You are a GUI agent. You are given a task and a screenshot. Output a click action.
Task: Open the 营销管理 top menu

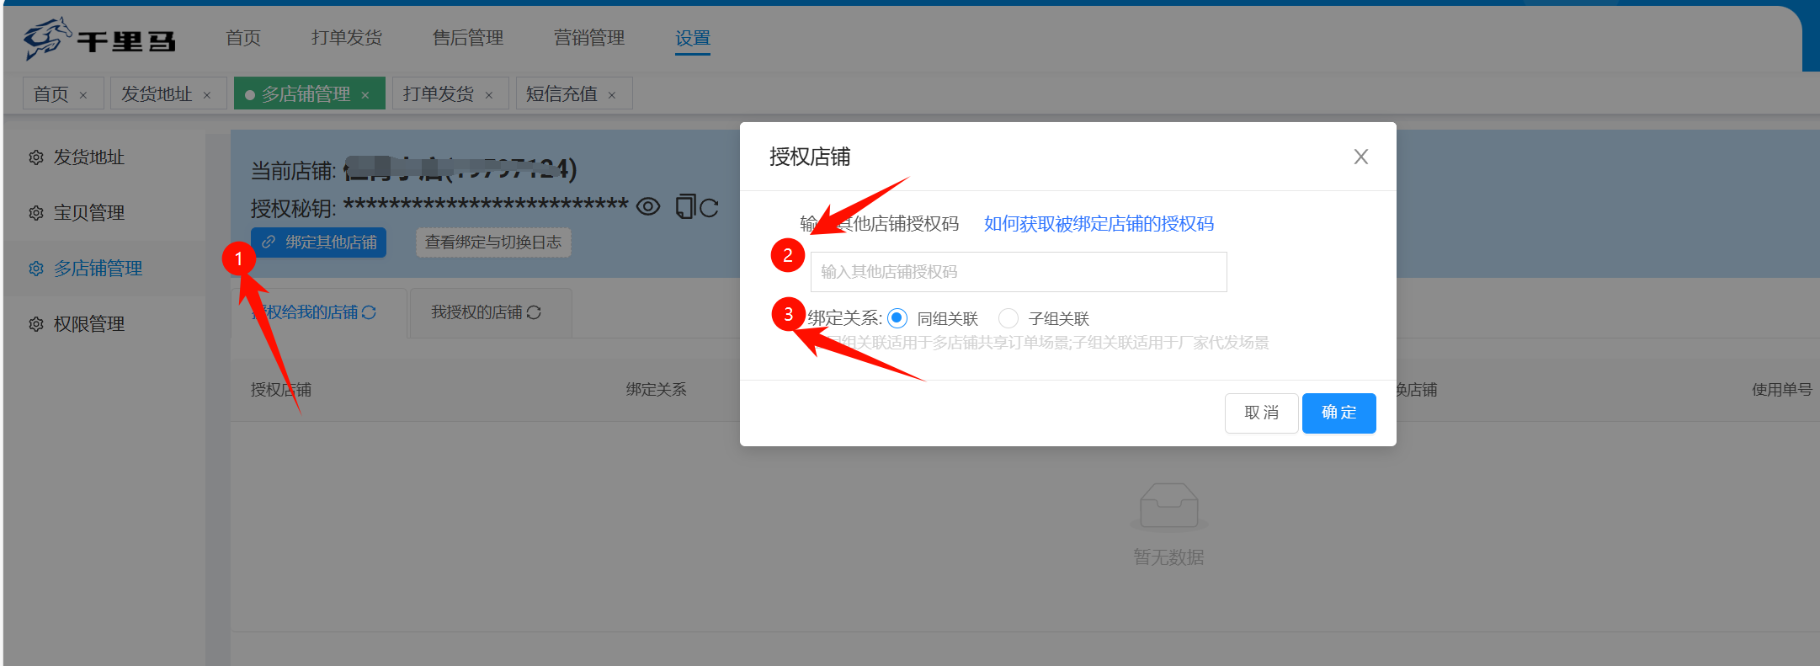click(x=588, y=38)
